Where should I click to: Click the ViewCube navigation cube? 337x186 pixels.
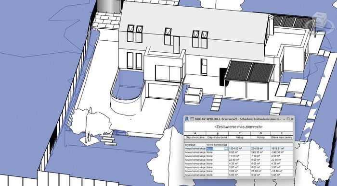pos(319,20)
